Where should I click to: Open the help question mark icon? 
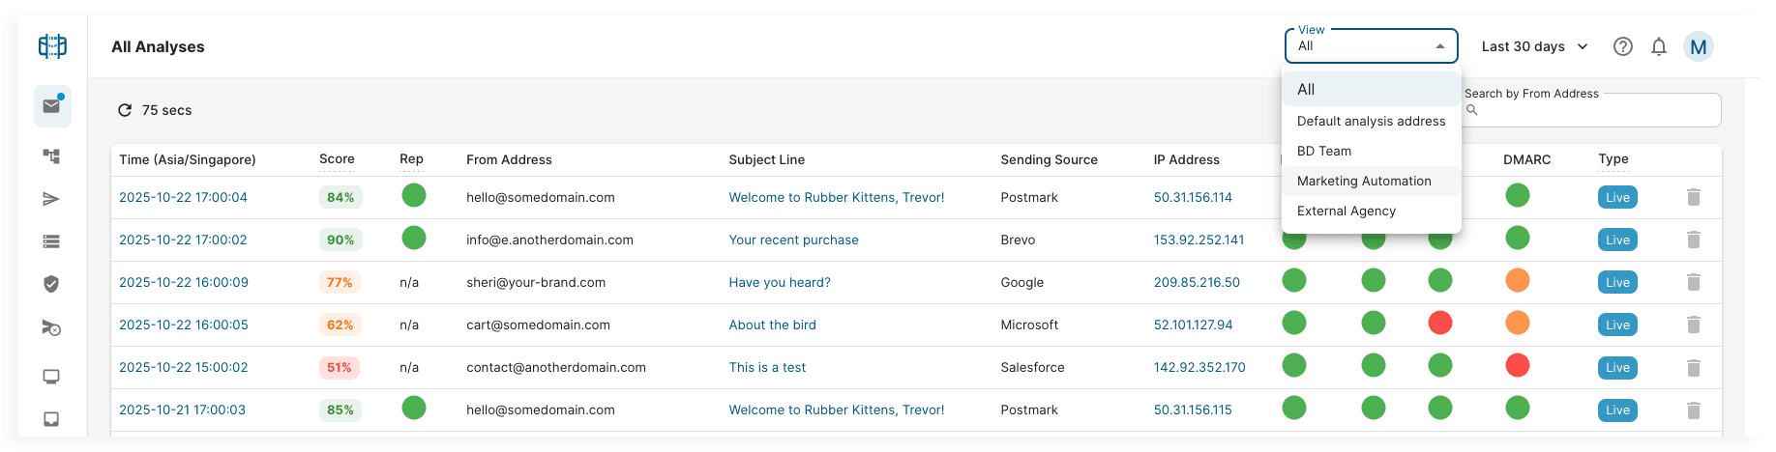coord(1623,46)
